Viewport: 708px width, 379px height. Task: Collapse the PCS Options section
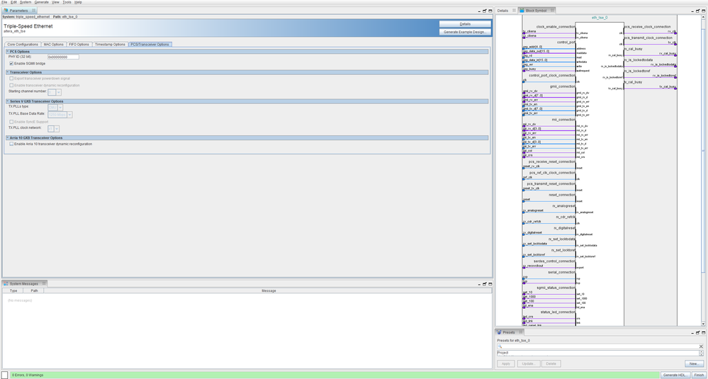pos(7,52)
